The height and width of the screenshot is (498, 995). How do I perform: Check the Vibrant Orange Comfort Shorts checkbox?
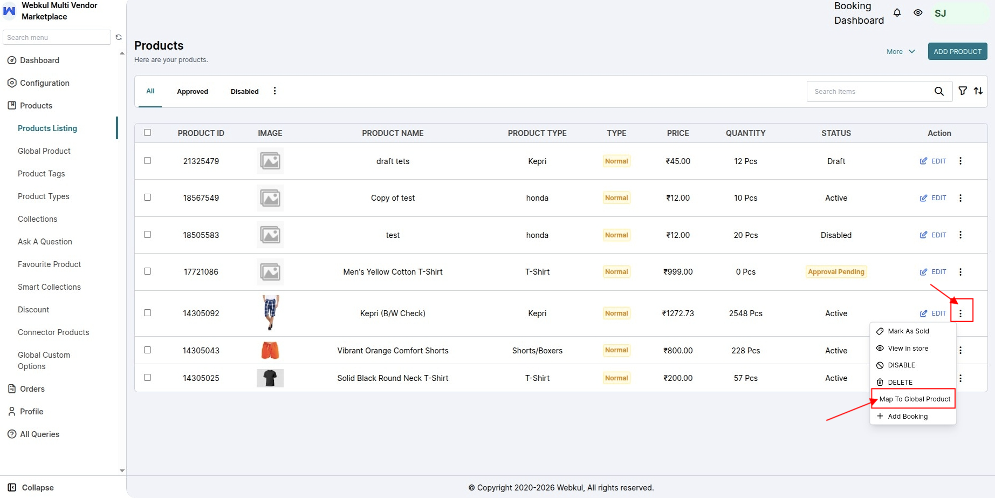click(x=148, y=350)
